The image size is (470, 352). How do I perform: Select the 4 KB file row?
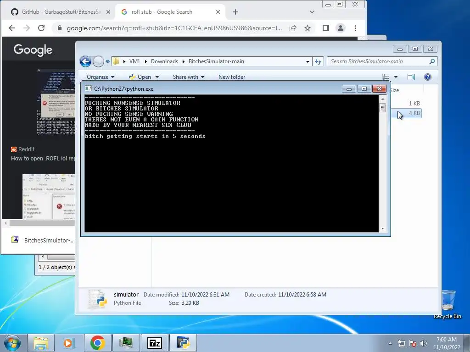click(x=407, y=113)
